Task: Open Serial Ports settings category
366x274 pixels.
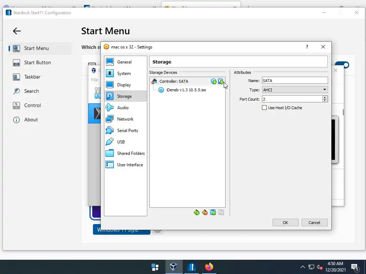Action: tap(125, 131)
